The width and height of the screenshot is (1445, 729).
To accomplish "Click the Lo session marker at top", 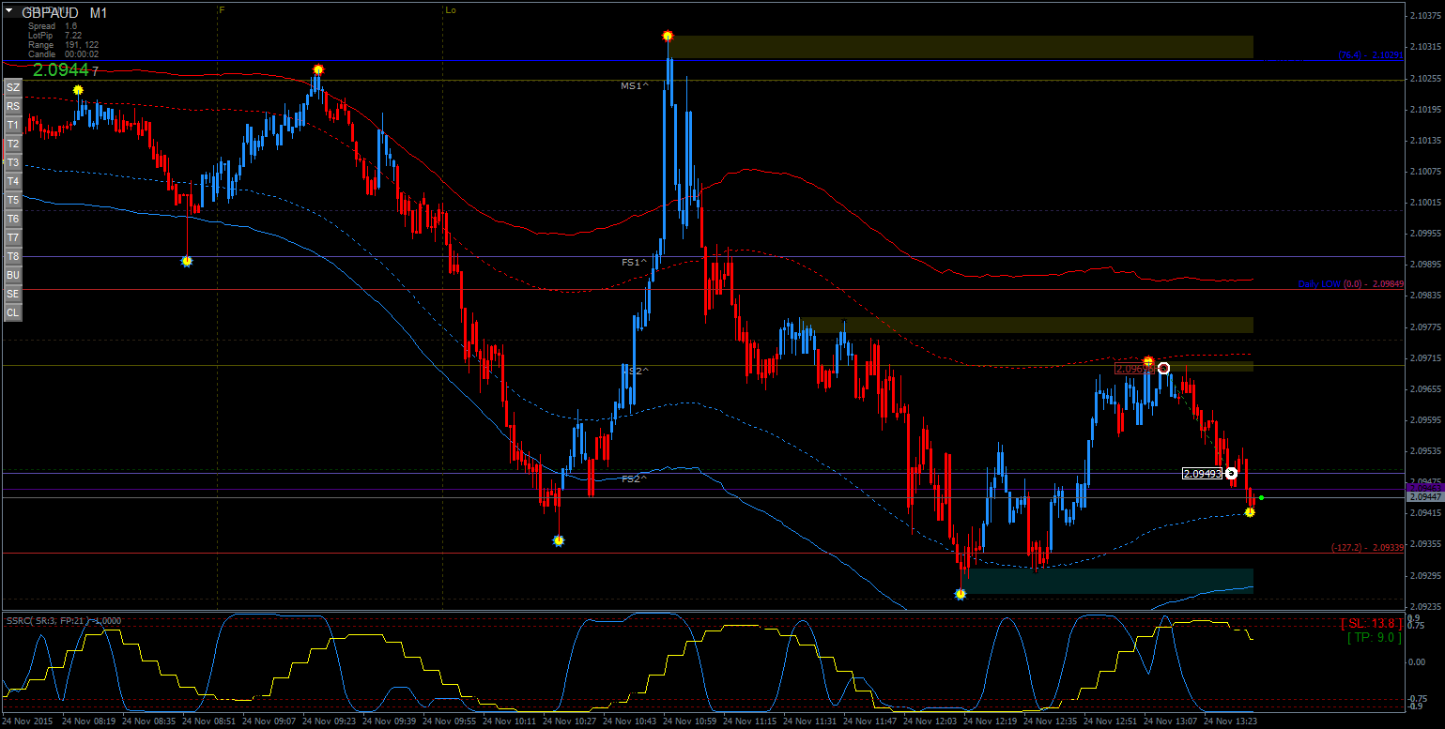I will [x=451, y=10].
